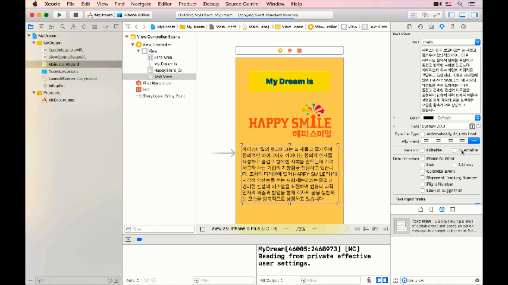The width and height of the screenshot is (508, 285).
Task: Open the Navigate menu
Action: pos(141,4)
